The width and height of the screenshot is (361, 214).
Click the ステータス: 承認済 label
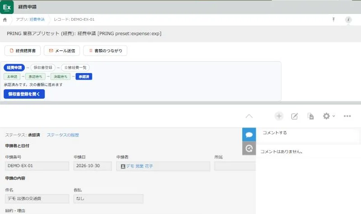[23, 135]
